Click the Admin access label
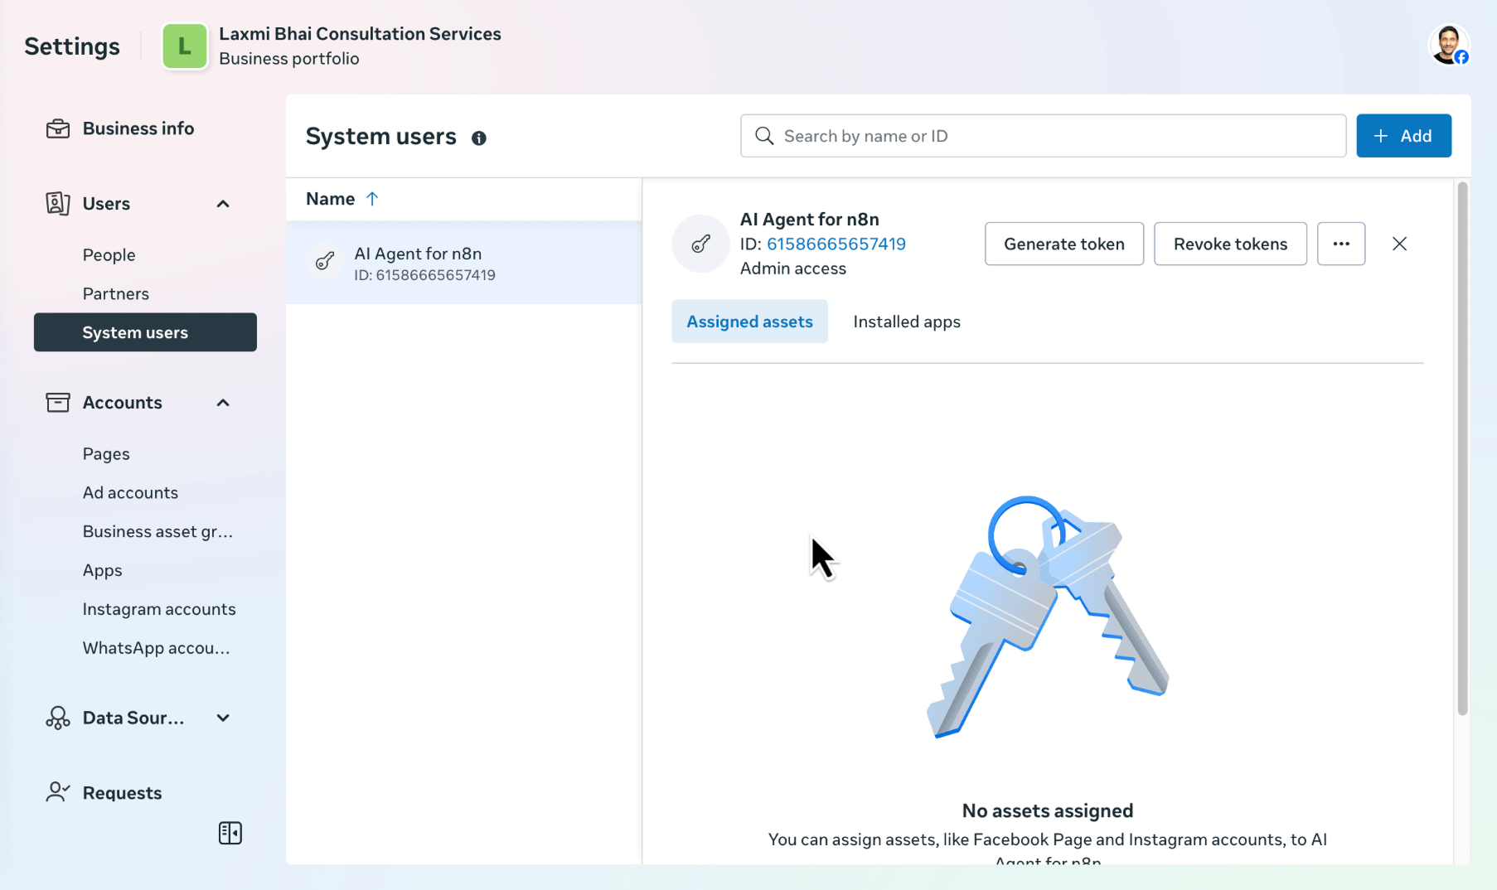The image size is (1497, 890). [792, 268]
